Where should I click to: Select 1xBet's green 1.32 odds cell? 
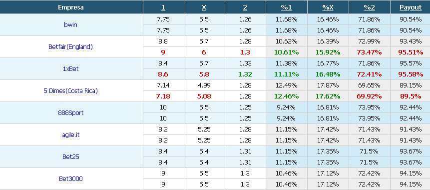point(245,74)
